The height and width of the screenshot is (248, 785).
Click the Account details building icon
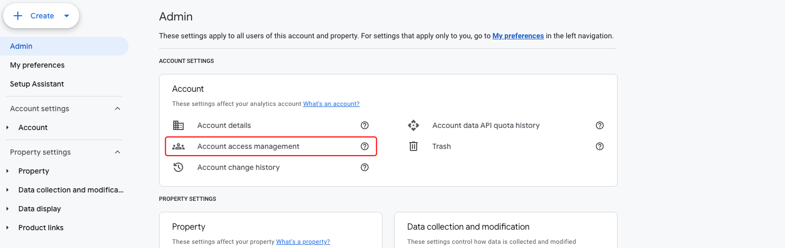pyautogui.click(x=178, y=125)
